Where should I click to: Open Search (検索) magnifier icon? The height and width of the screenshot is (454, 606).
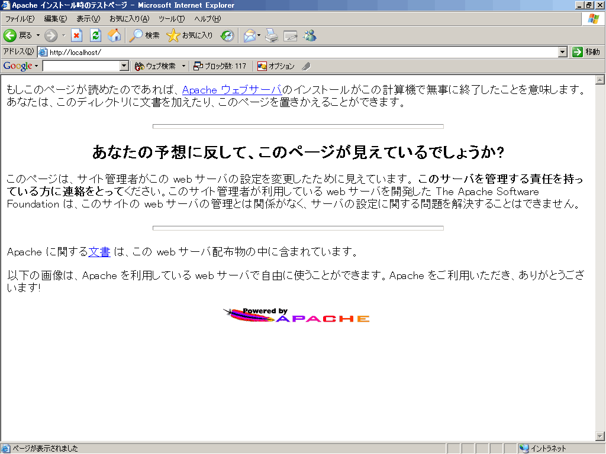[x=136, y=35]
